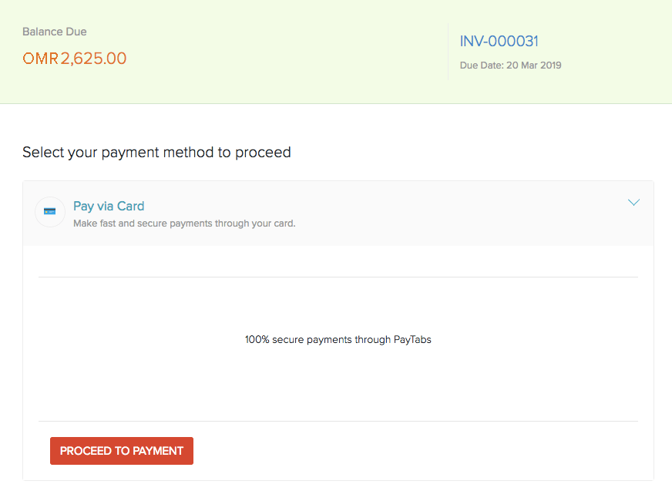672x501 pixels.
Task: Click the '100%' text in the notice
Action: pos(257,339)
